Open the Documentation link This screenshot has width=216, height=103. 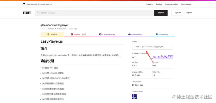click(171, 4)
